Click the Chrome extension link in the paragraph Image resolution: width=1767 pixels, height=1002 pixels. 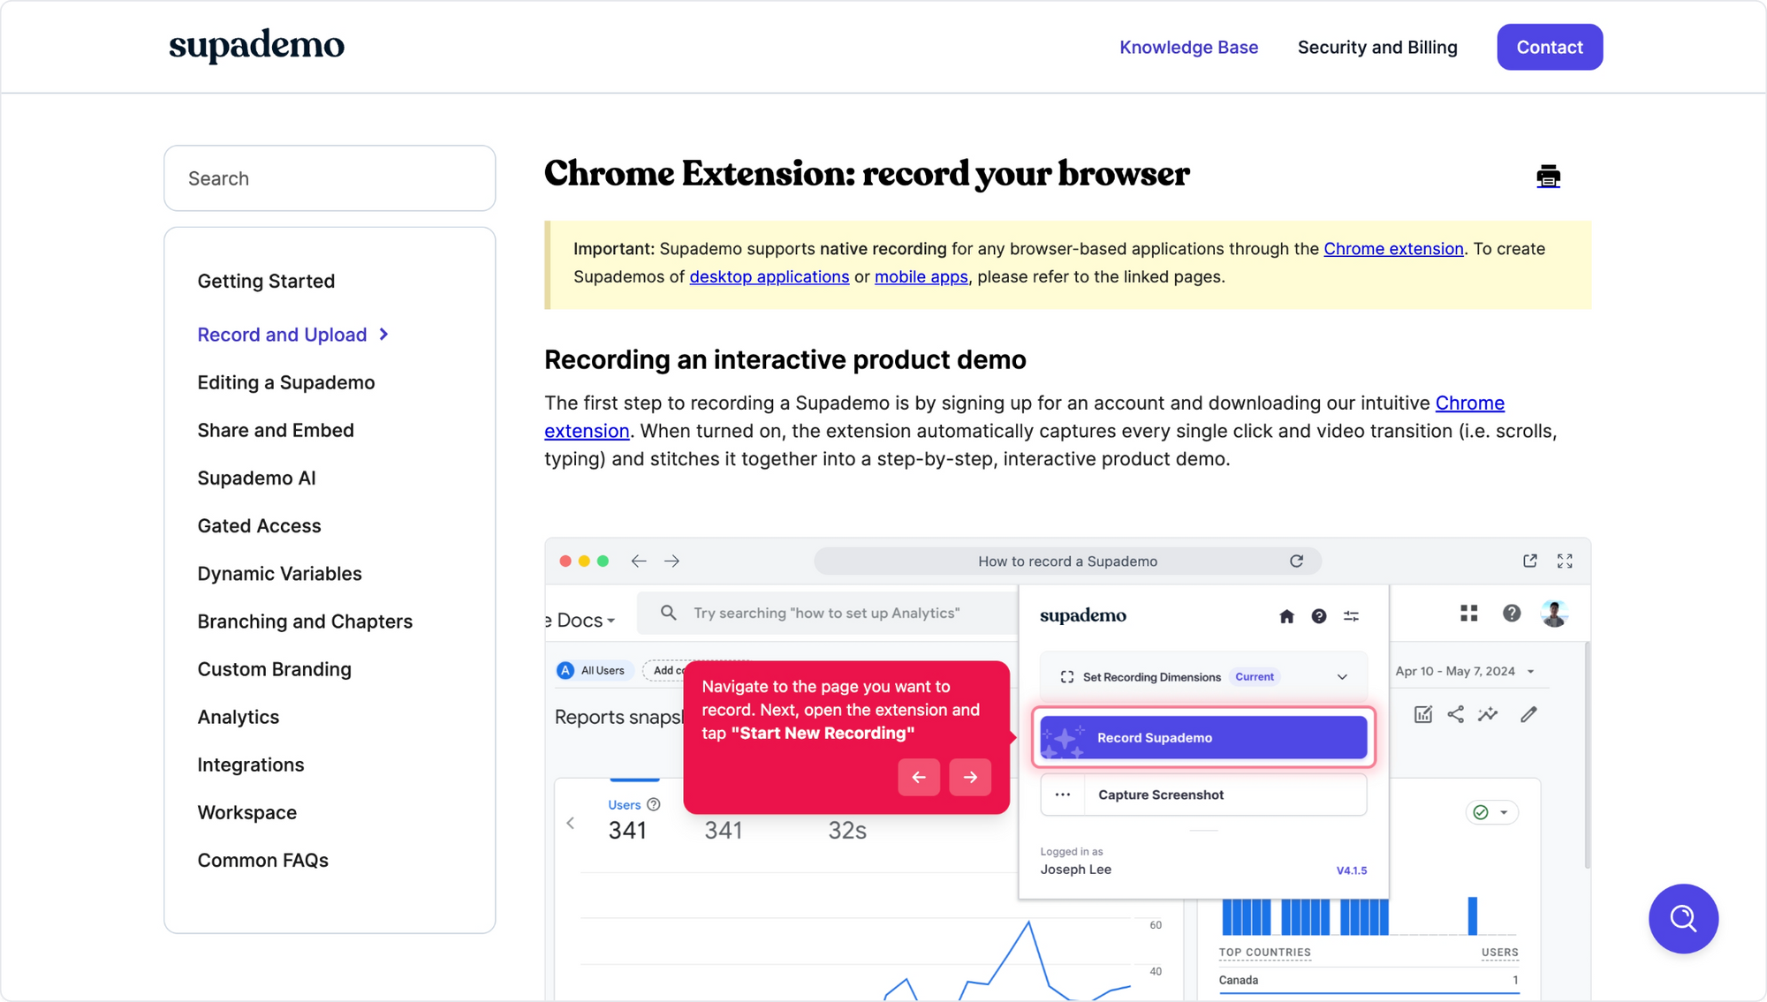(1469, 403)
